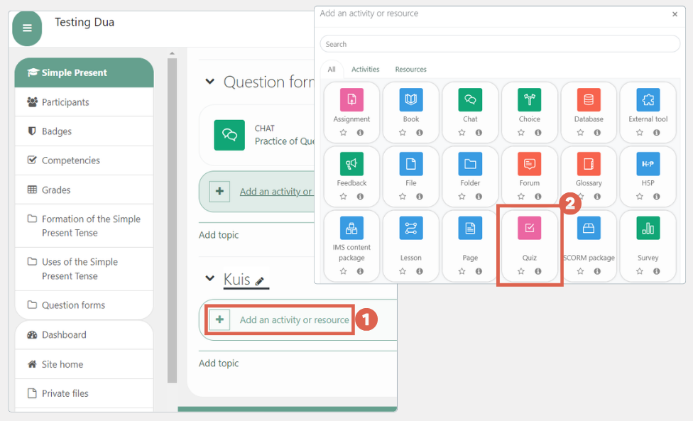Select the Assignment activity icon
The width and height of the screenshot is (693, 421).
click(x=351, y=99)
